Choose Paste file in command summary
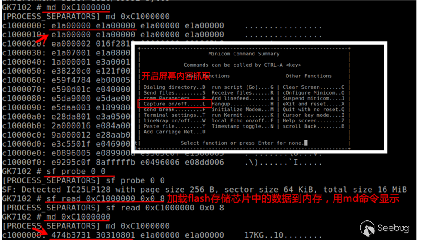 coord(174,126)
